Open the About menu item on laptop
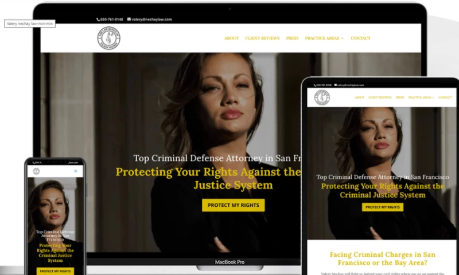This screenshot has height=275, width=459. tap(231, 38)
